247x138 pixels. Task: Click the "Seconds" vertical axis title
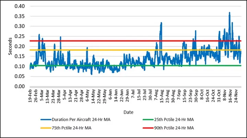click(10, 46)
